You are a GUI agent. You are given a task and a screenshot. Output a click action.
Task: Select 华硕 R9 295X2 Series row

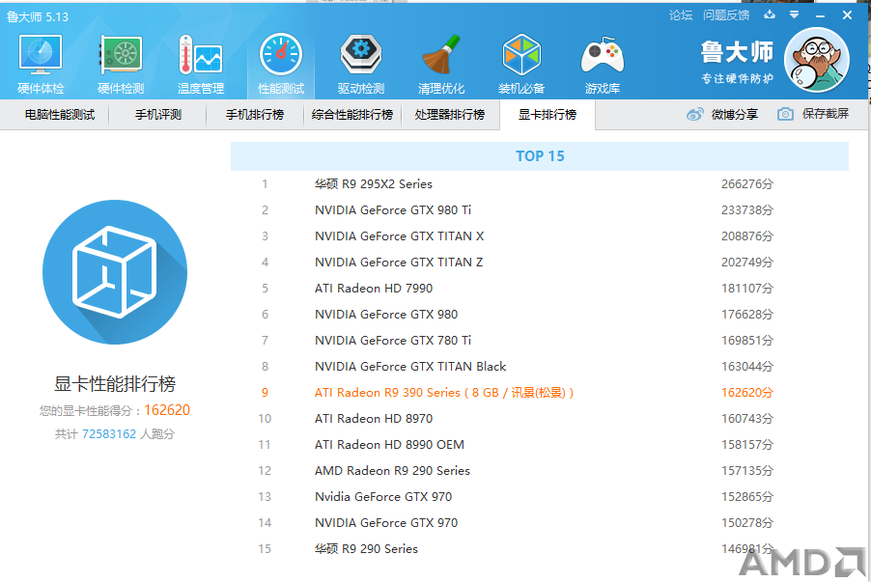pos(540,183)
